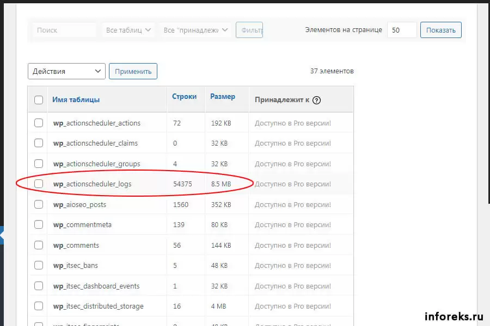Toggle checkbox for wp_aioseo_posts
The image size is (490, 326).
(39, 205)
